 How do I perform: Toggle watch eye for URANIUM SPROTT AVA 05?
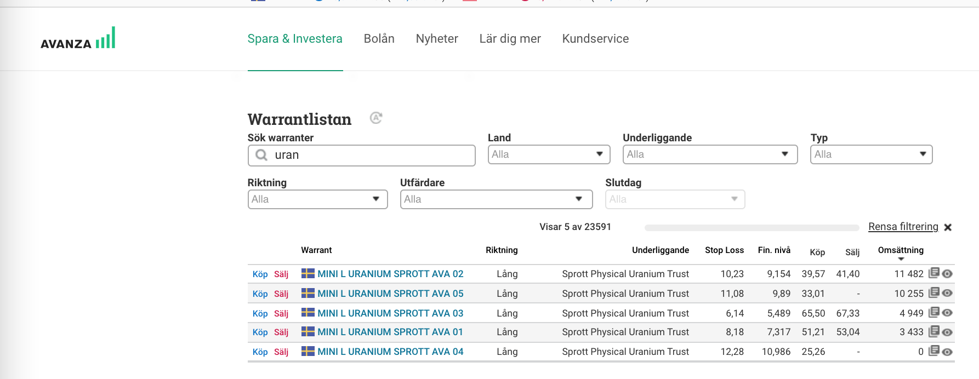tap(947, 294)
